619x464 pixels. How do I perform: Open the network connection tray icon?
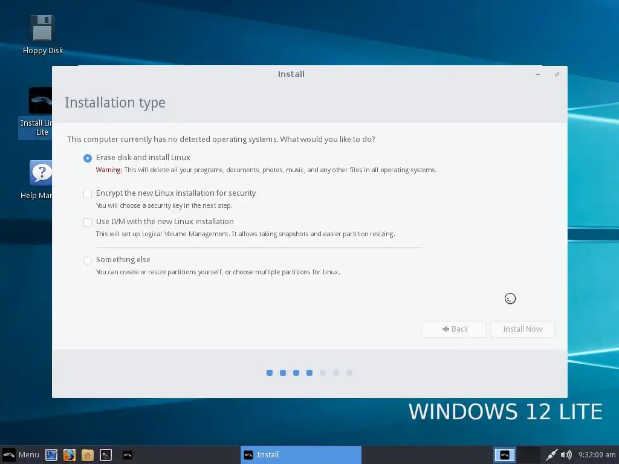point(551,455)
